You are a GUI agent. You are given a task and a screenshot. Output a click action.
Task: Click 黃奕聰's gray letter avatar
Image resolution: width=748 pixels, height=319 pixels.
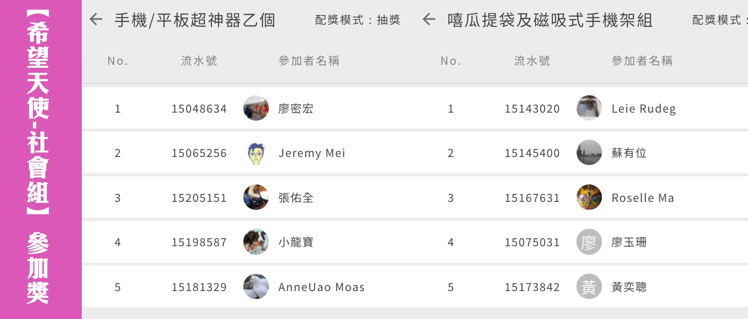coord(589,287)
